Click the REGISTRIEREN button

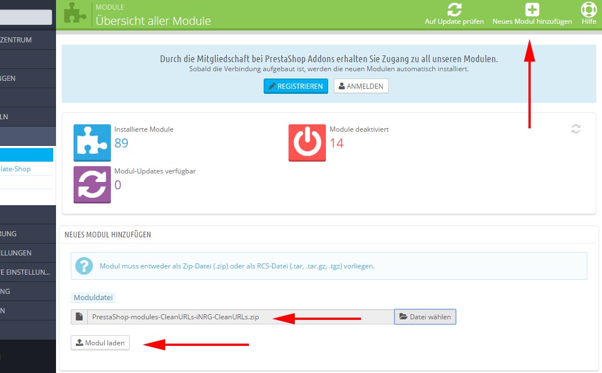click(295, 86)
